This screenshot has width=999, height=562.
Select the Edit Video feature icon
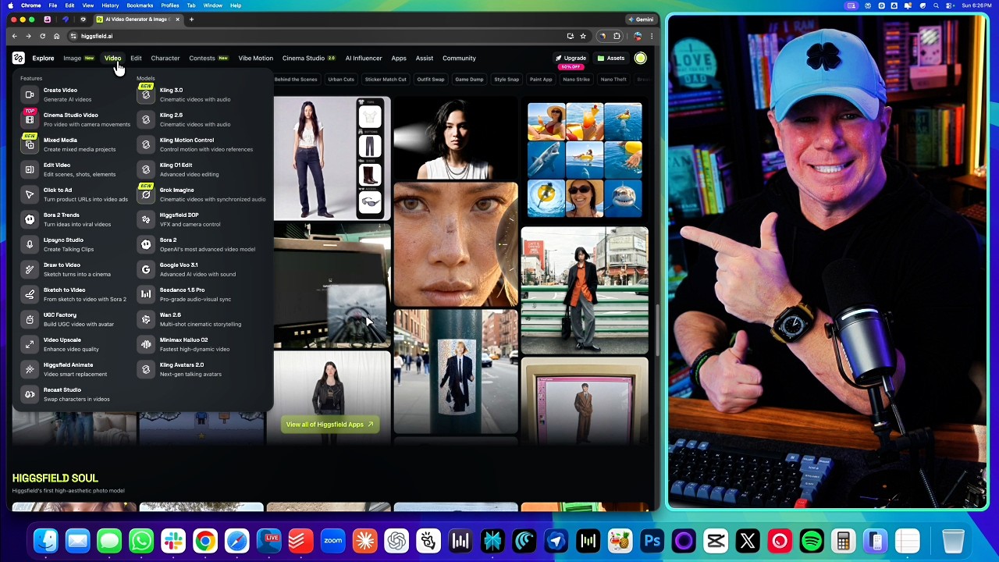(30, 169)
